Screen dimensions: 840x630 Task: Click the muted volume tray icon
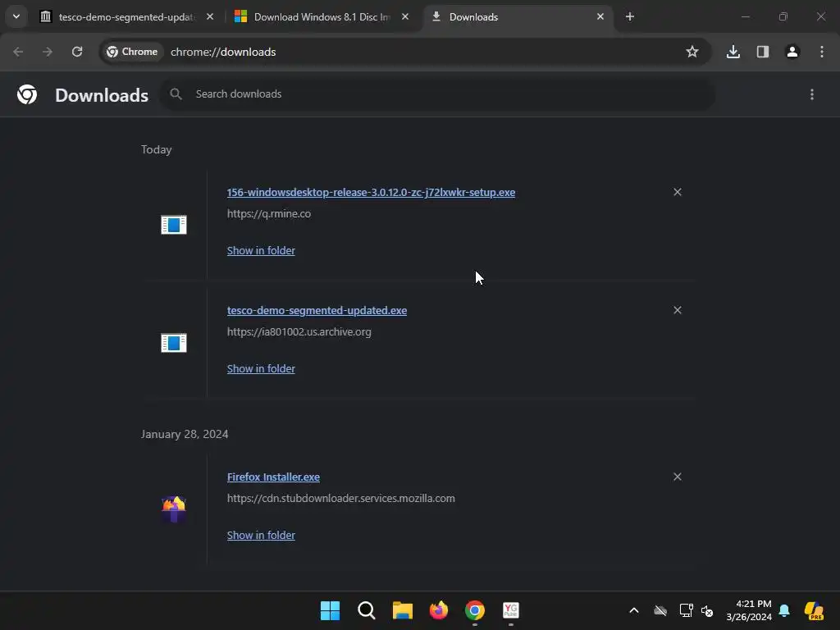pos(707,610)
